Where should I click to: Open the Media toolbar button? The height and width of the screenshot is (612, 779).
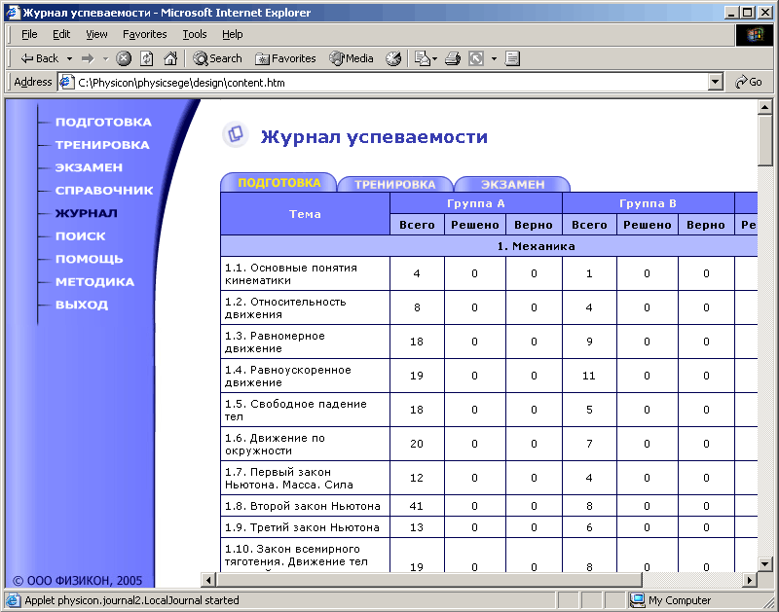coord(352,58)
